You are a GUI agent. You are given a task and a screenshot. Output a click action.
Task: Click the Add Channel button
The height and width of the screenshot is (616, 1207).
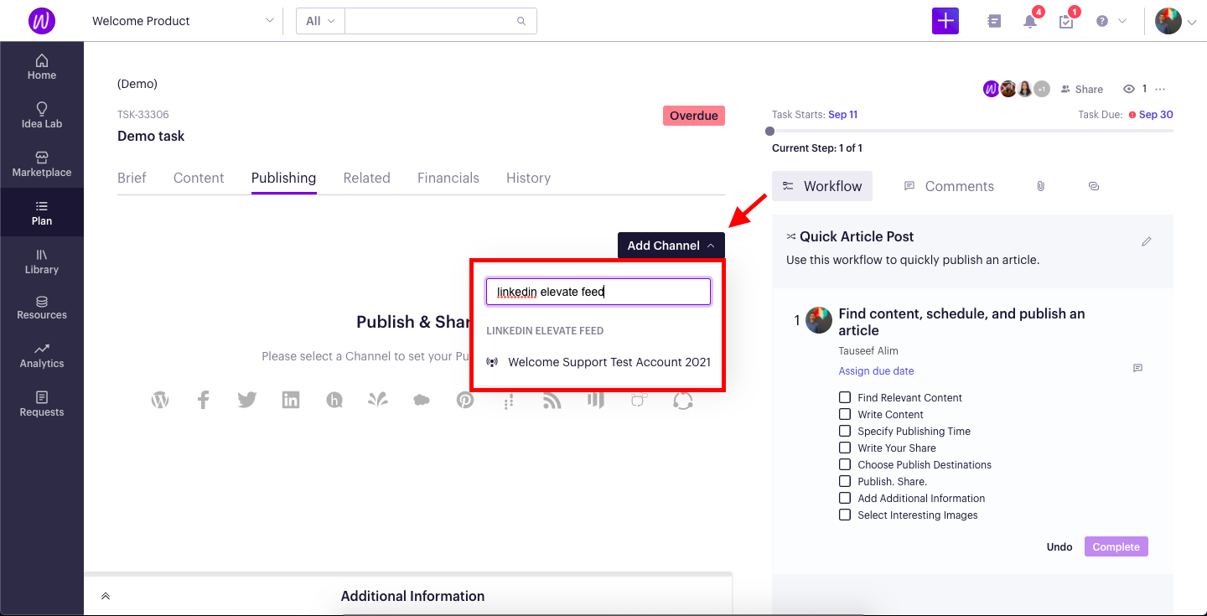pyautogui.click(x=671, y=246)
